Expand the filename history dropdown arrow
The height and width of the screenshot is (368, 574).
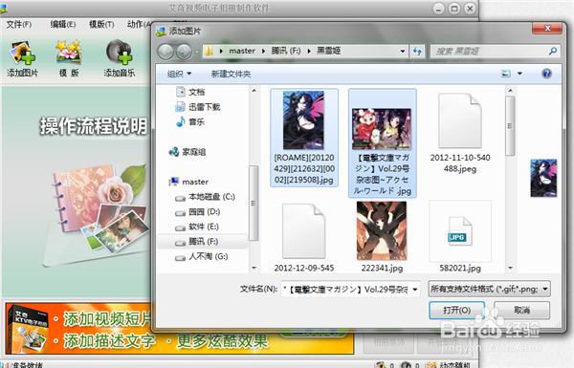(x=415, y=290)
